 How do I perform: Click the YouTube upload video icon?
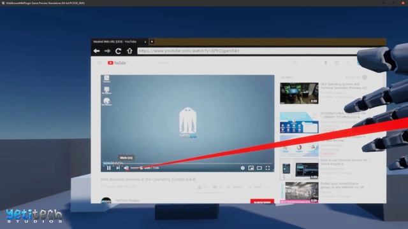[x=326, y=63]
